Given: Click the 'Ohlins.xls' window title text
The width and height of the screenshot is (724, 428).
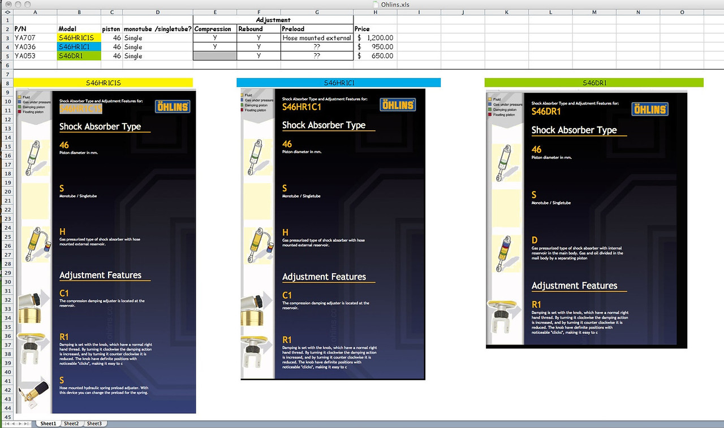Looking at the screenshot, I should click(396, 4).
